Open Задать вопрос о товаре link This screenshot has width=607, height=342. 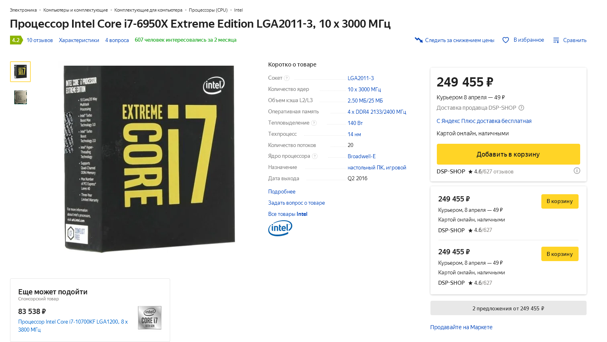tap(296, 203)
